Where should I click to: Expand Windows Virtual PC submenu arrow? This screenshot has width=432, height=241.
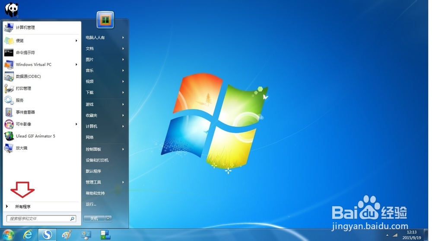(x=76, y=64)
